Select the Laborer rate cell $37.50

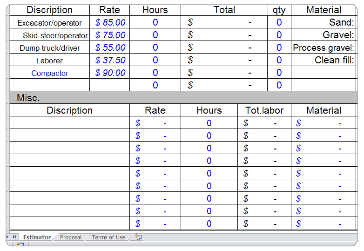(x=110, y=60)
